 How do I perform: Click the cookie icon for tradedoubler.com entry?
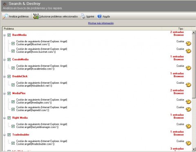click(x=189, y=143)
